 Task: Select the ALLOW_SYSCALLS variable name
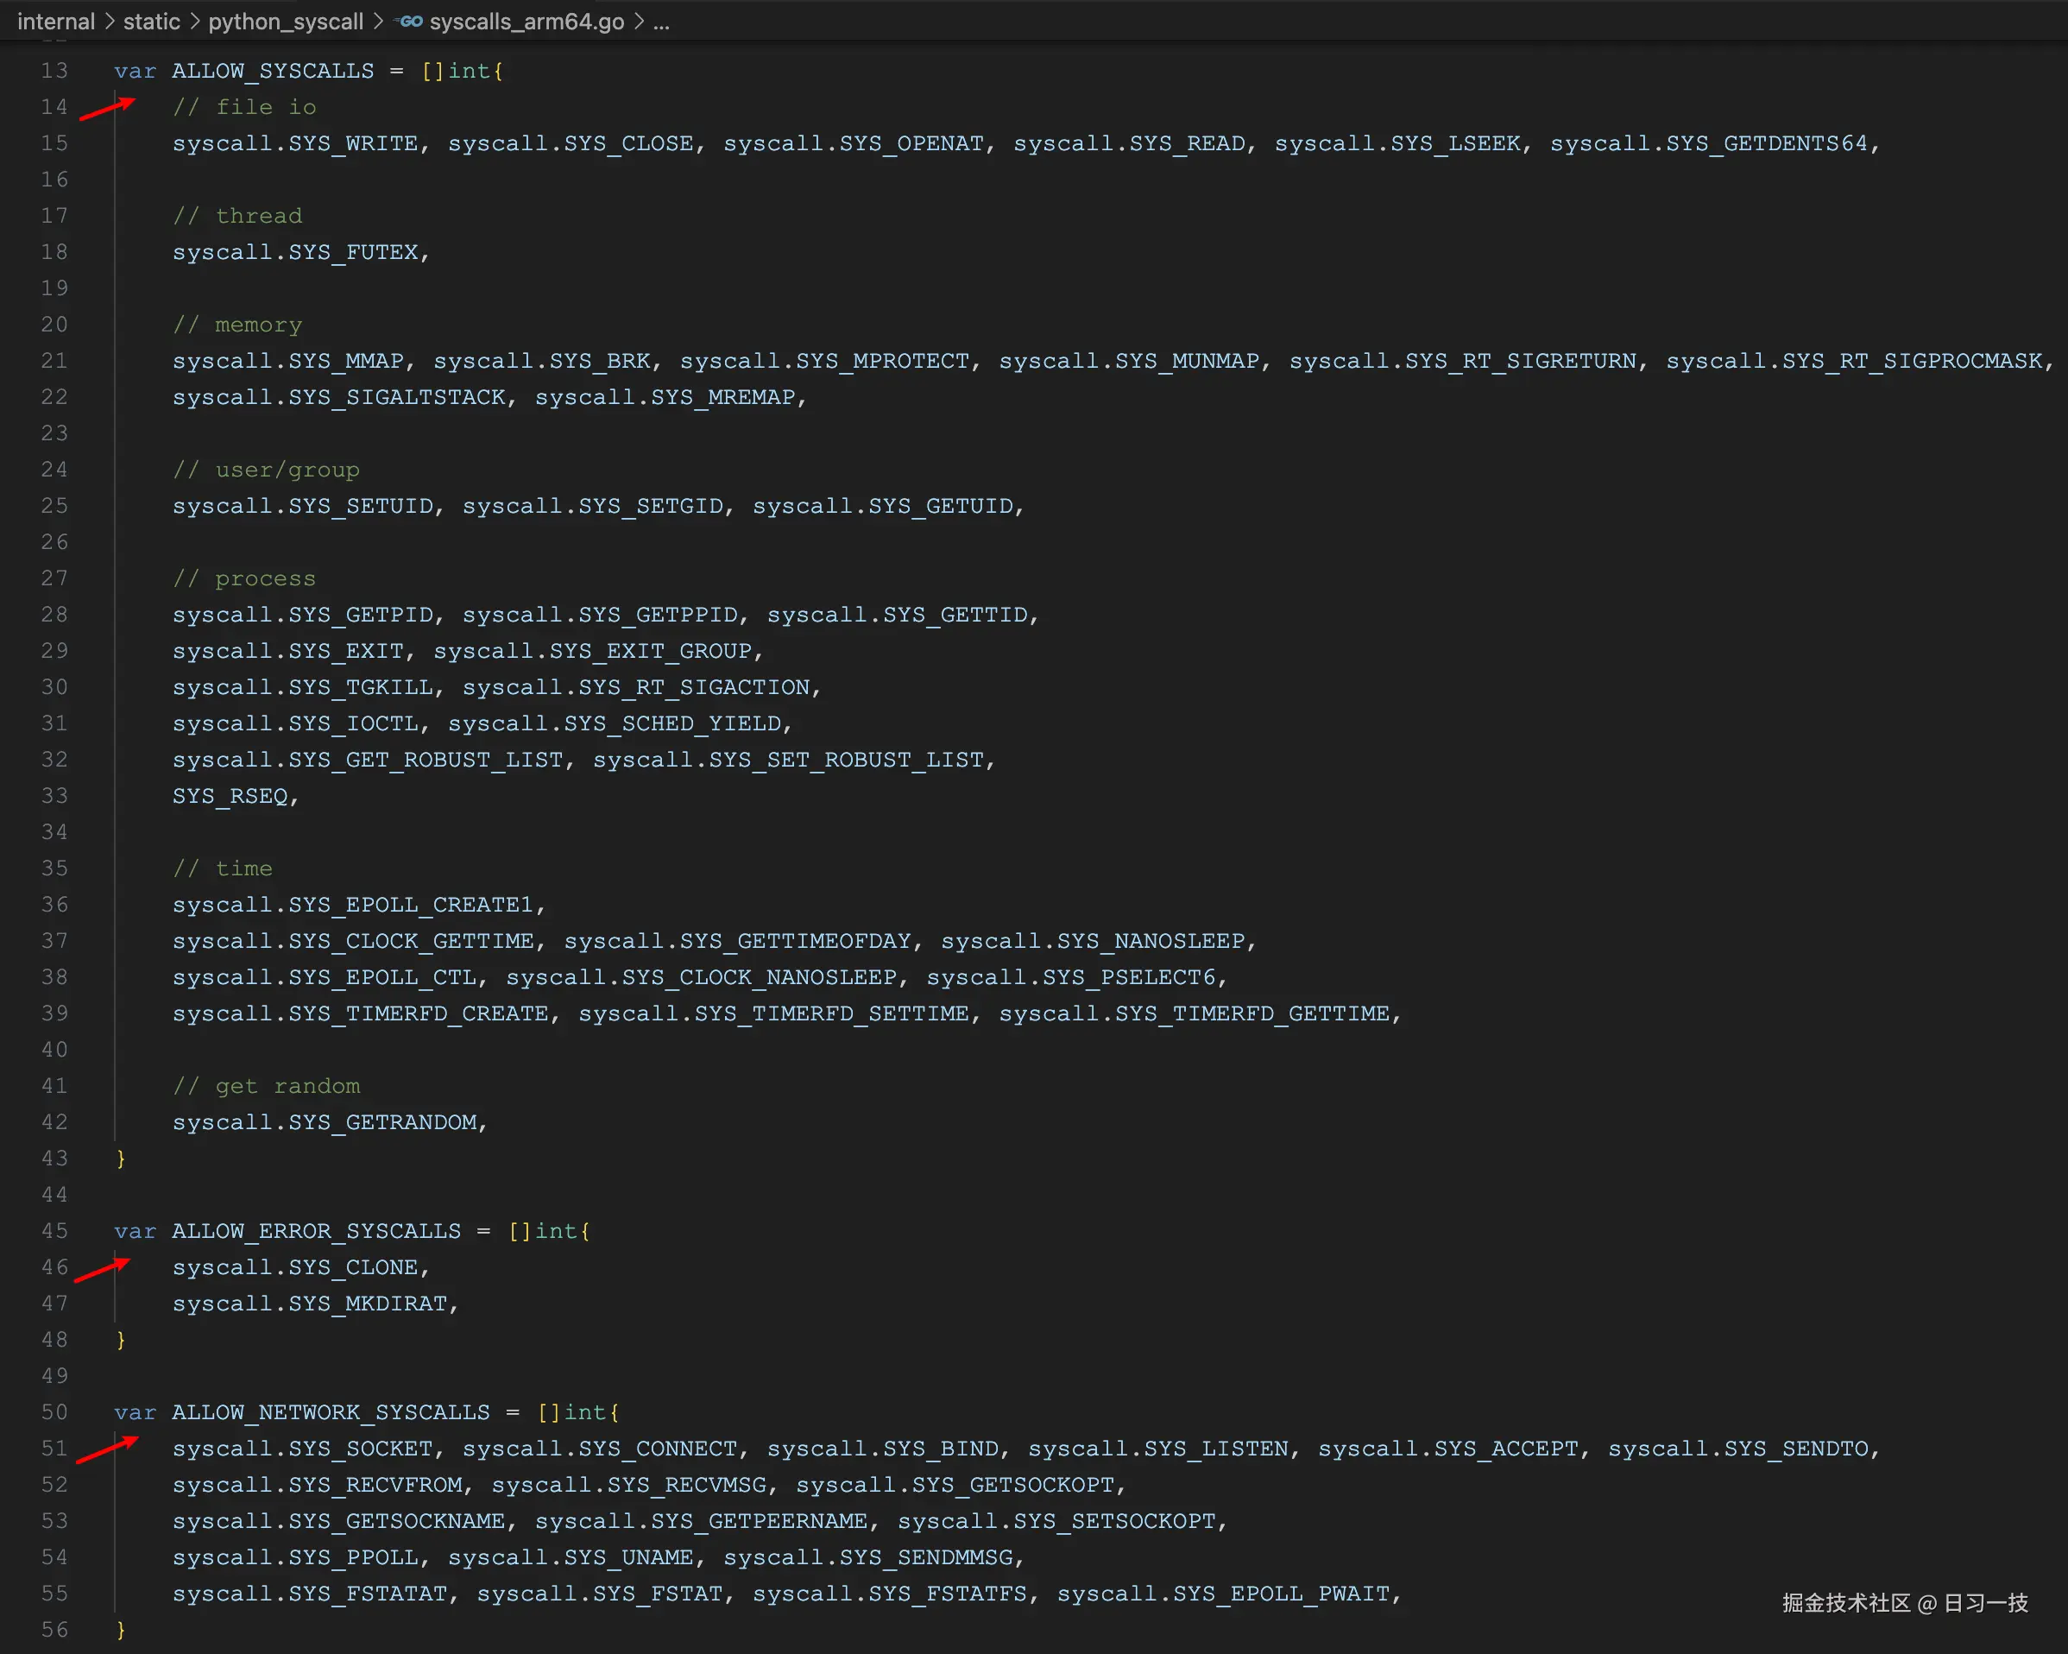(x=274, y=71)
